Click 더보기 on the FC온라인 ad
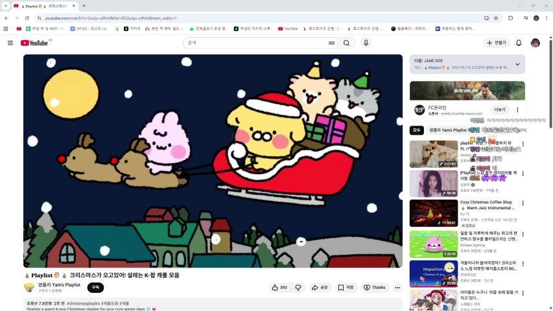The image size is (553, 311). click(500, 110)
